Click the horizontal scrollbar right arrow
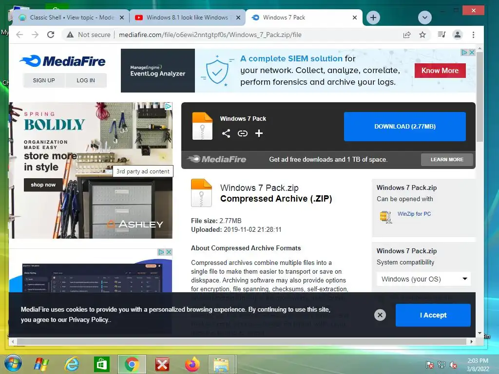This screenshot has width=499, height=374. click(472, 342)
